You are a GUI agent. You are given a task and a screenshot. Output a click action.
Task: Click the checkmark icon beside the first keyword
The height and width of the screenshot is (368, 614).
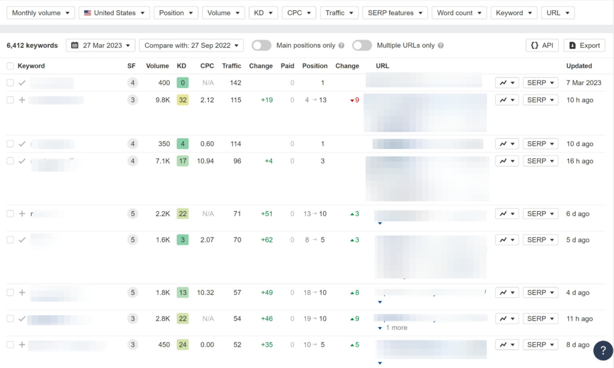22,83
